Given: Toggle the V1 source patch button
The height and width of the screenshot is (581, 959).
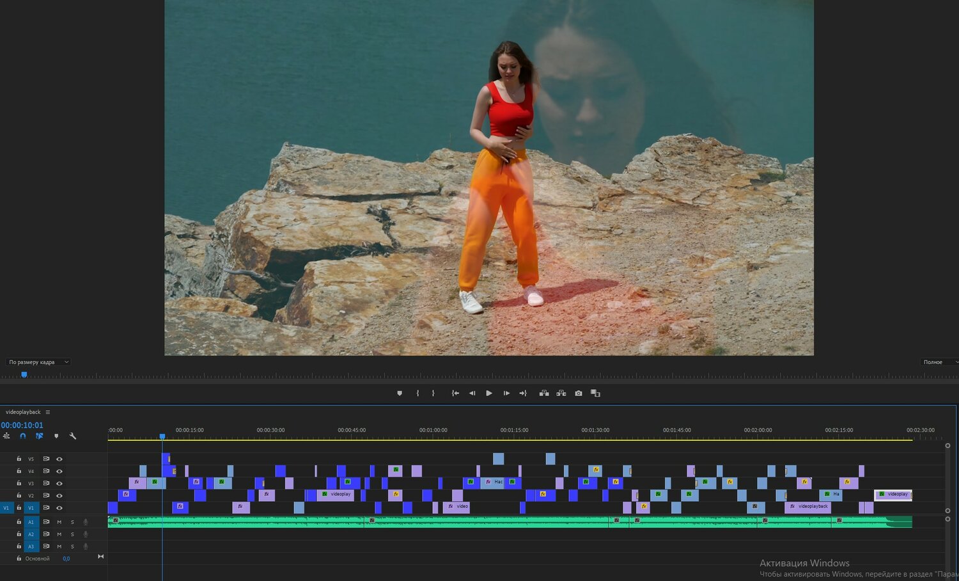Looking at the screenshot, I should pos(6,507).
